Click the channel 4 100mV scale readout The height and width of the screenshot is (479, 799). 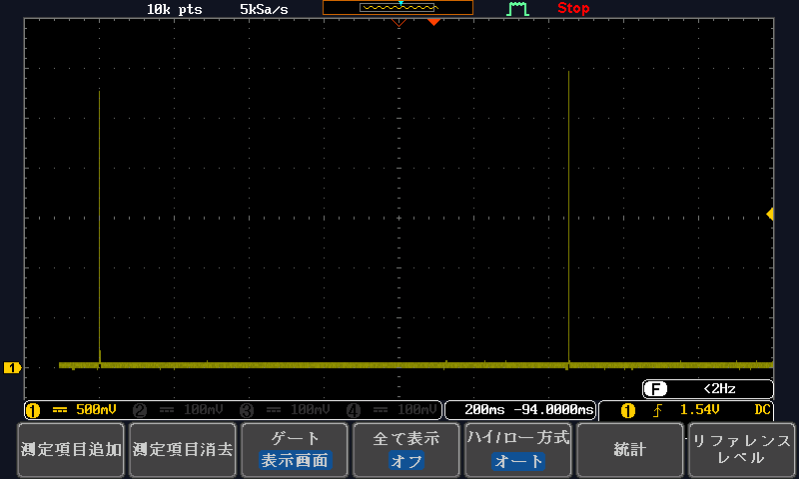(x=417, y=410)
